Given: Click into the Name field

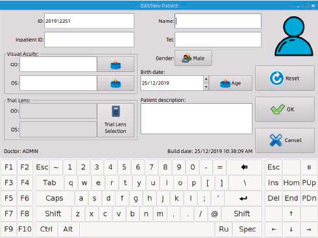Looking at the screenshot, I should [218, 21].
